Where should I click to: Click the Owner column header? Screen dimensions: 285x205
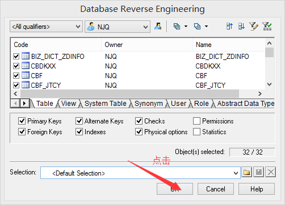[x=147, y=45]
